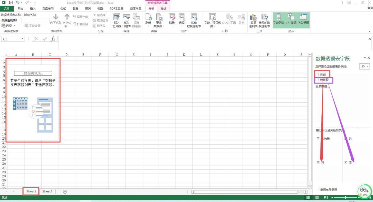Switch to the 设计 ribbon tab
This screenshot has height=202, width=373.
point(163,9)
